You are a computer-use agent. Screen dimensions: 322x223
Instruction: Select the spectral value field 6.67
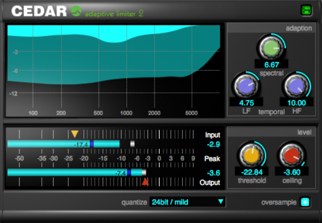point(271,65)
